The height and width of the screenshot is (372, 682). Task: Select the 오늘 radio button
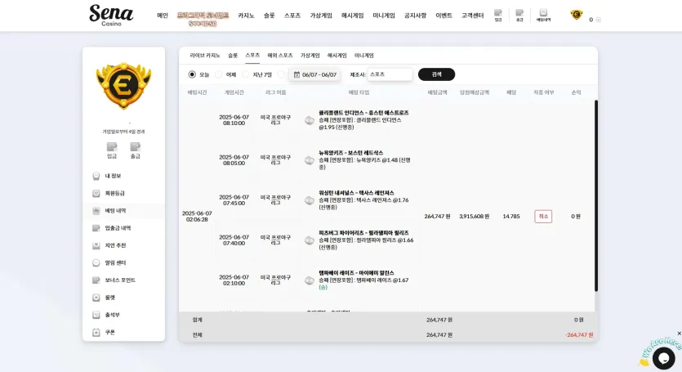[x=192, y=74]
